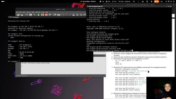Open the Node menu in GNS3
Screen dimensions: 176x99
33,12
